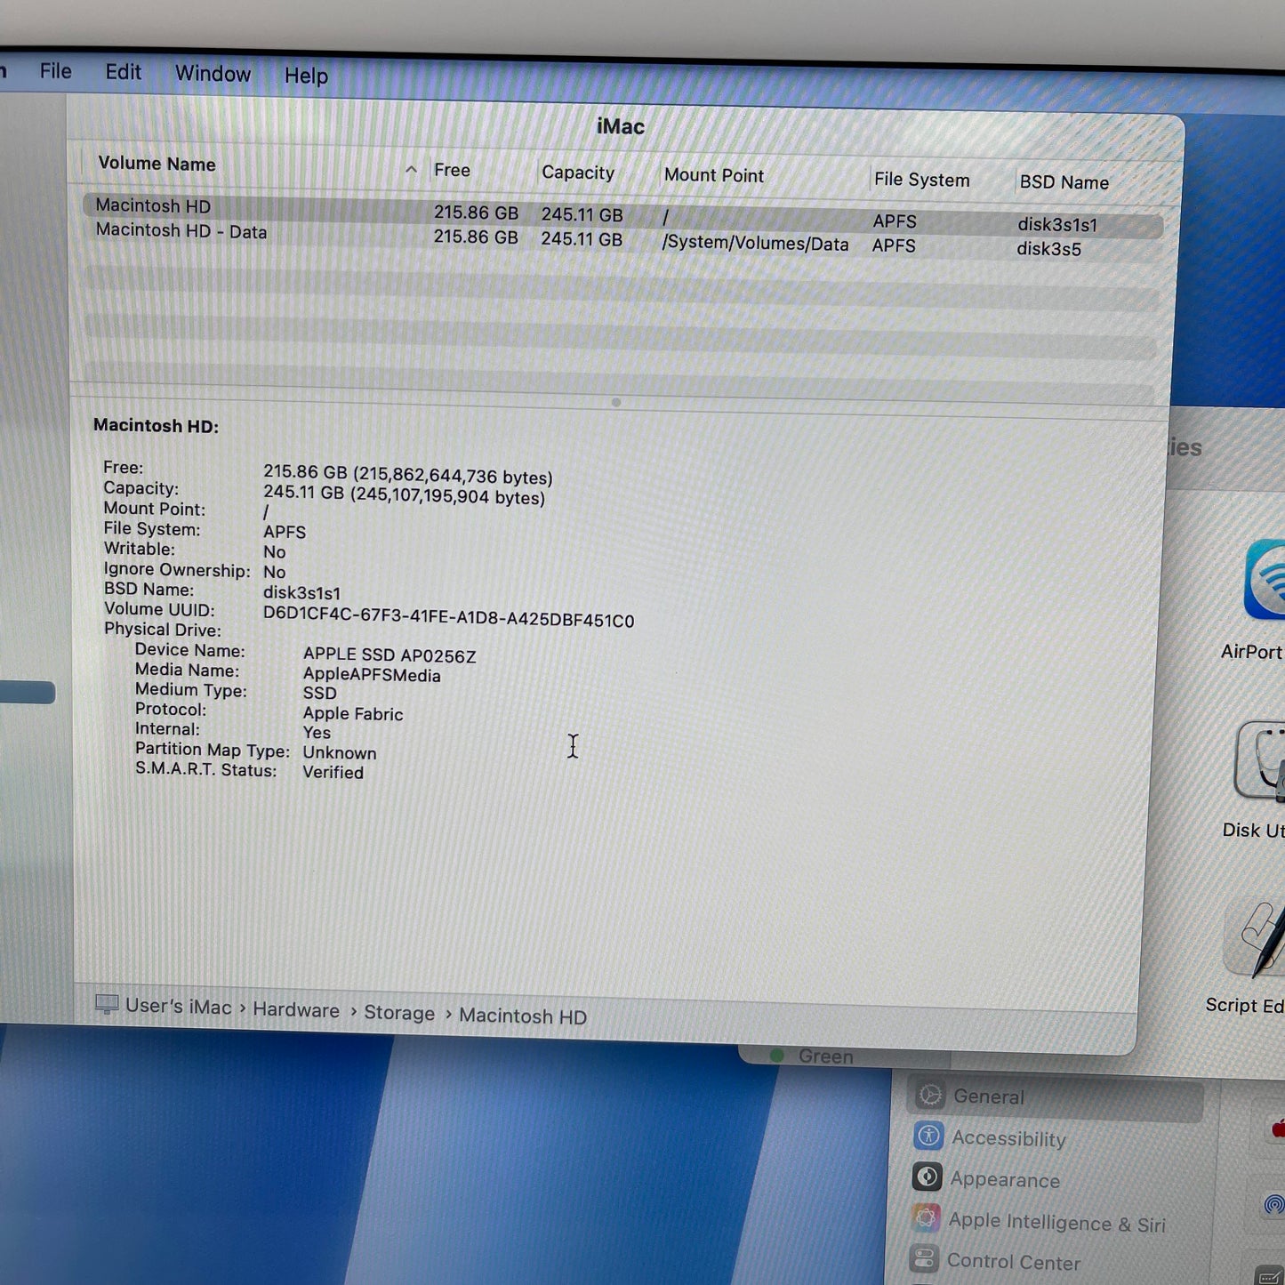Click the Apple Fabric protocol value

[x=352, y=713]
